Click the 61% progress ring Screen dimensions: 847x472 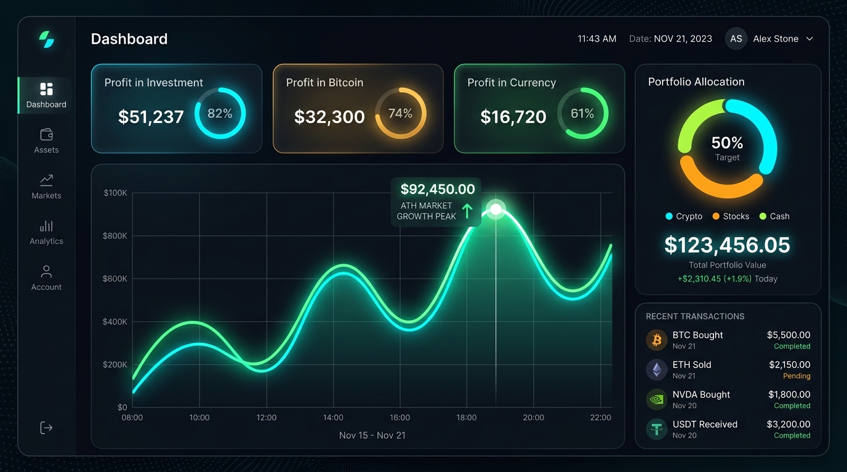(x=582, y=113)
